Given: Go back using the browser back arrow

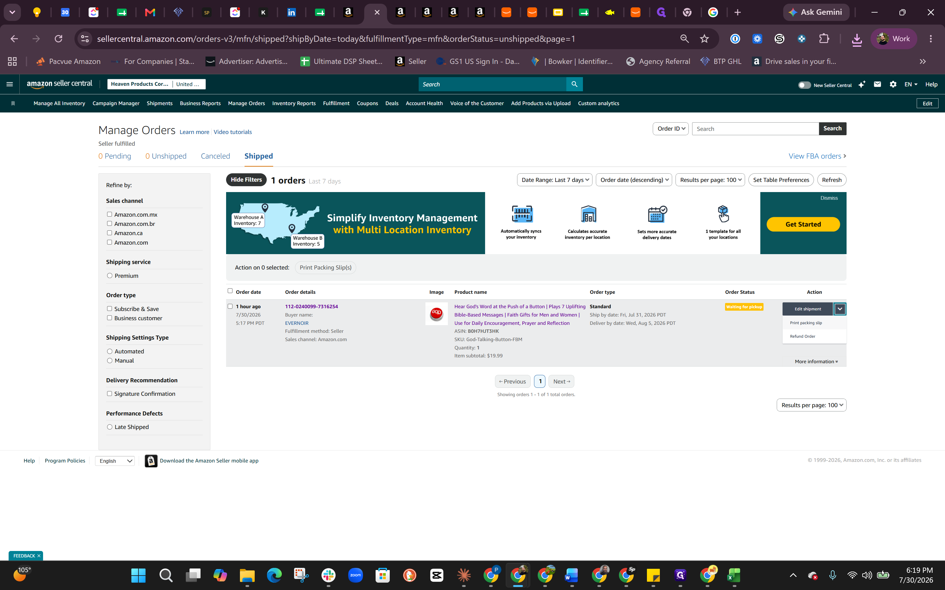Looking at the screenshot, I should click(14, 39).
